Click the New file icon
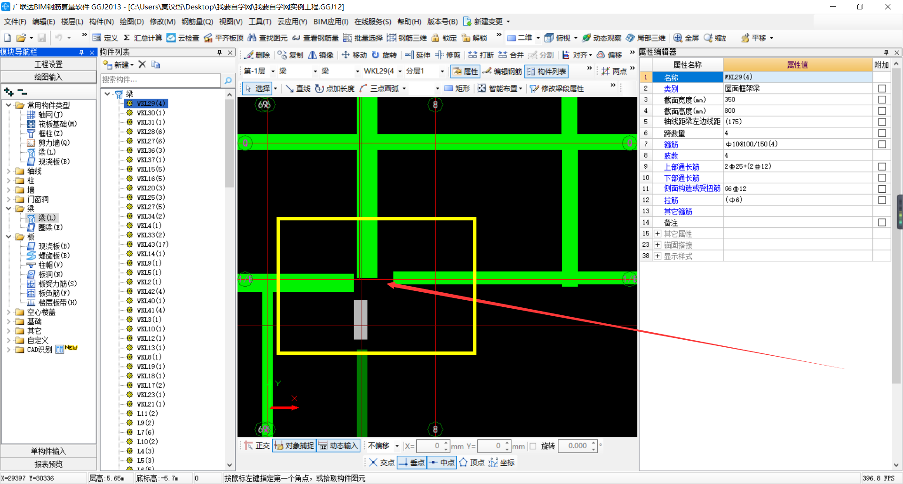 pyautogui.click(x=7, y=38)
